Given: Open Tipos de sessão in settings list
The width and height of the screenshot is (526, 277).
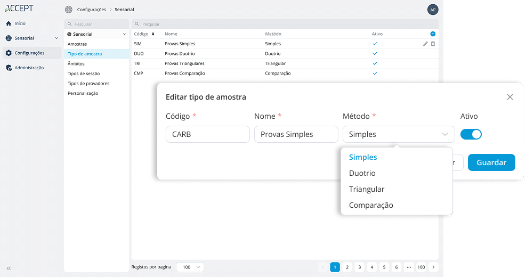Looking at the screenshot, I should pyautogui.click(x=84, y=74).
